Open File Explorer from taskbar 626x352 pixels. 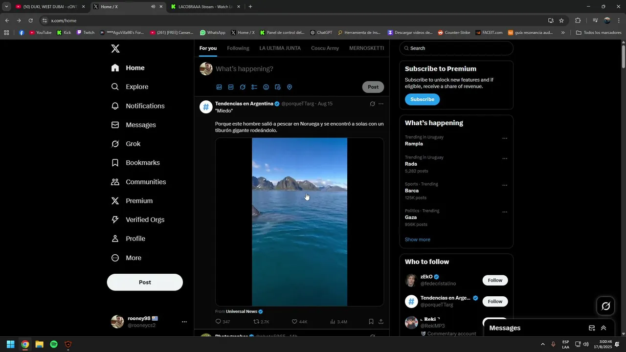point(39,344)
